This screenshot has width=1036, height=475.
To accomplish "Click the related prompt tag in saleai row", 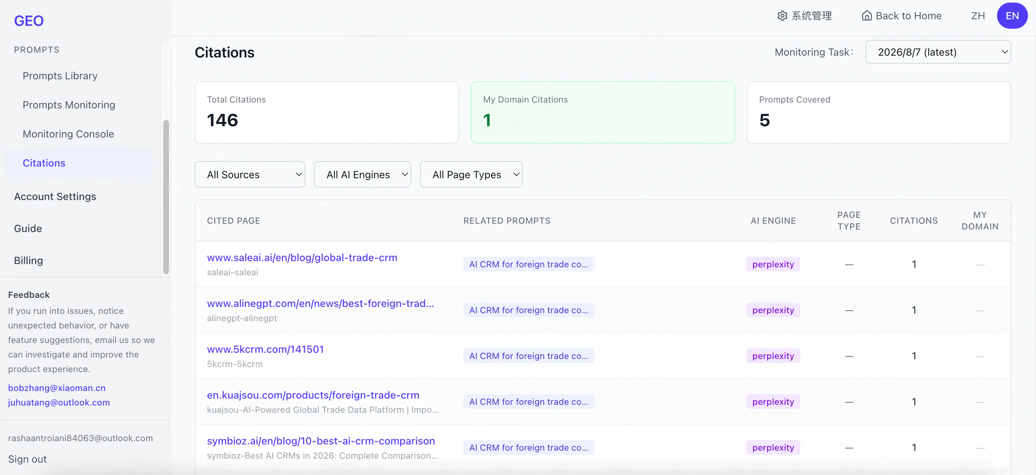I will (529, 264).
